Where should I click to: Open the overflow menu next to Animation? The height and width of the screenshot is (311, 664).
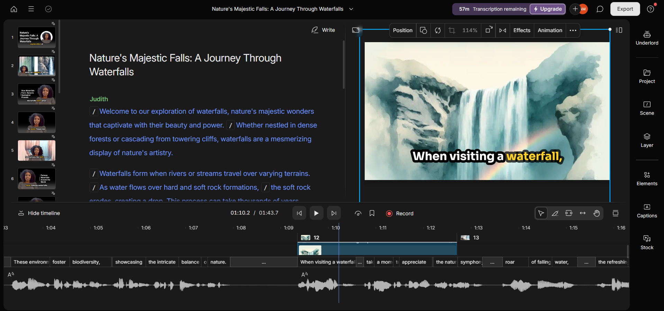coord(573,30)
